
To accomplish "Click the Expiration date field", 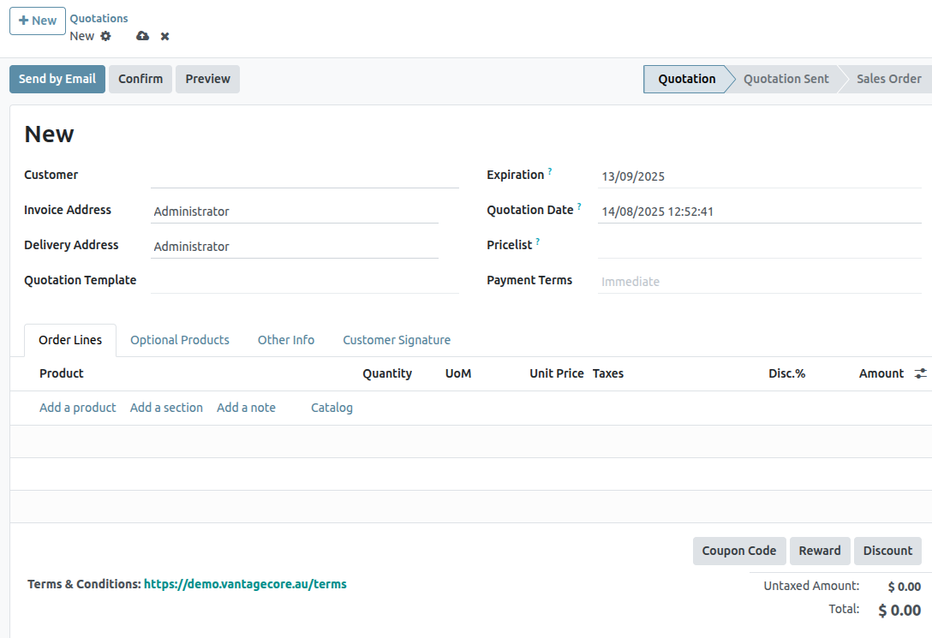I will (758, 176).
